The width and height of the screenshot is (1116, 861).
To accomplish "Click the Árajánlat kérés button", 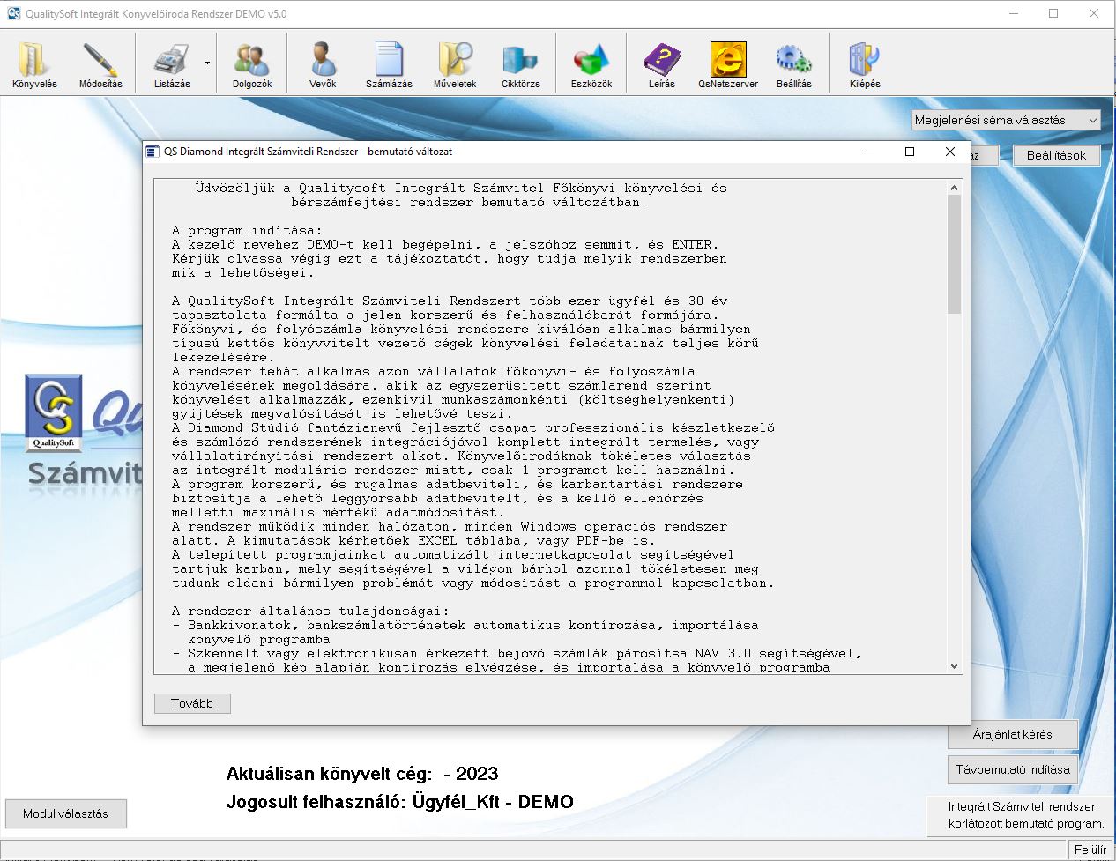I will 1012,734.
